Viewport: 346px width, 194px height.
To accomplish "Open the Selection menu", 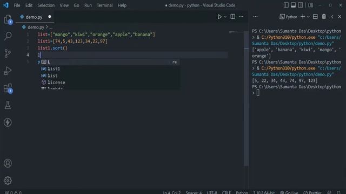I will point(46,5).
